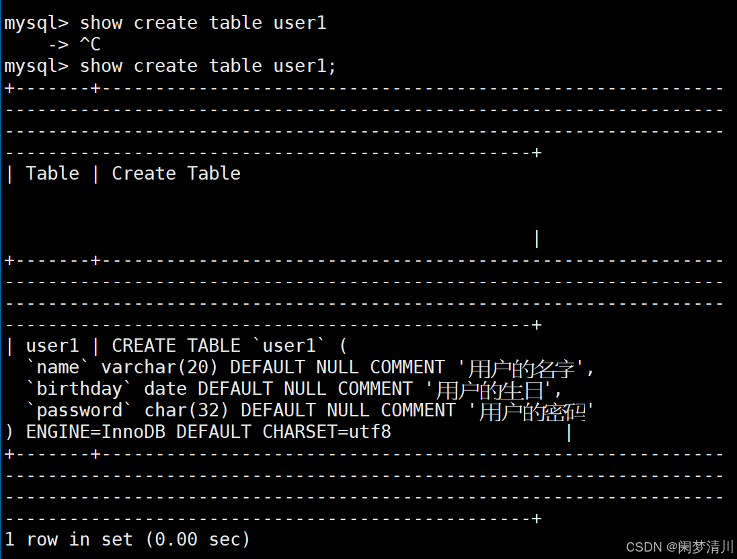Click 'varchar(20)' in the name line
This screenshot has height=559, width=737.
click(160, 367)
